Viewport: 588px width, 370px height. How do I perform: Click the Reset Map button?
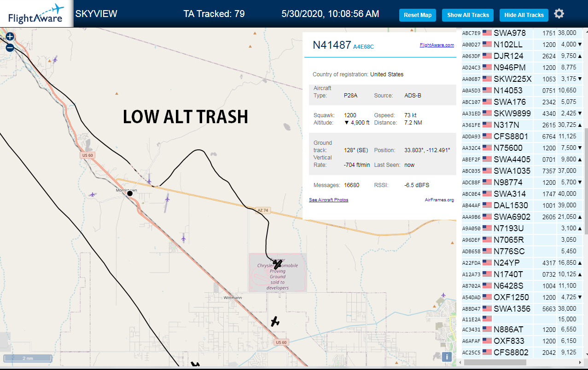(418, 15)
